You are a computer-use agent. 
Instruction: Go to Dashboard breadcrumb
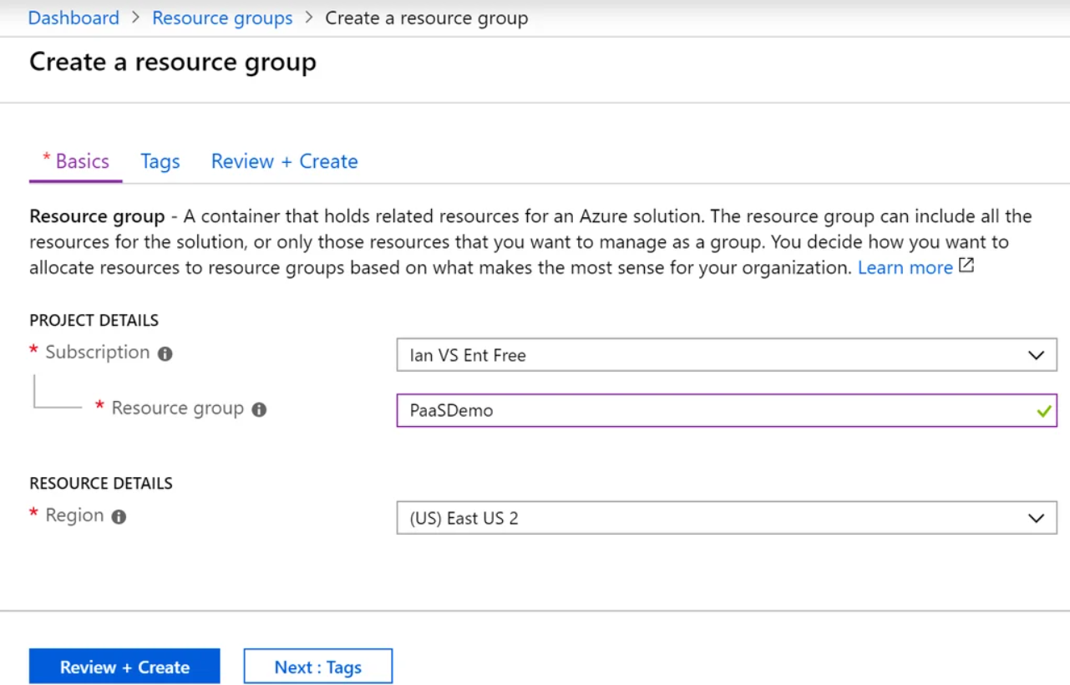[74, 18]
